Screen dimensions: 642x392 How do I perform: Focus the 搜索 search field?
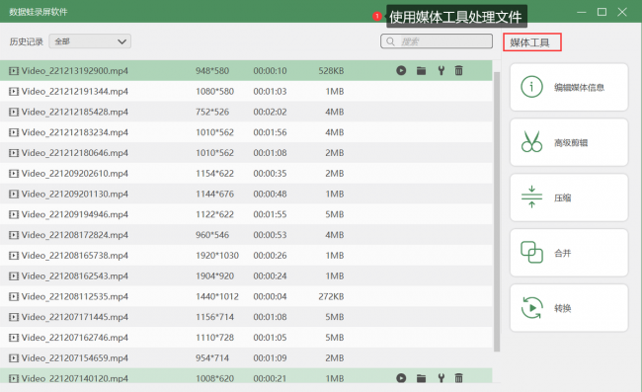437,41
